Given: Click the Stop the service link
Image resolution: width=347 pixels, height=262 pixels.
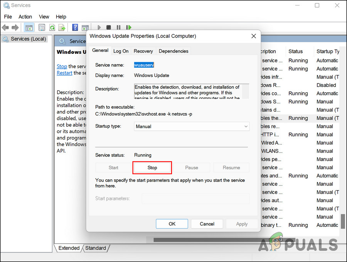Looking at the screenshot, I should pyautogui.click(x=62, y=66).
